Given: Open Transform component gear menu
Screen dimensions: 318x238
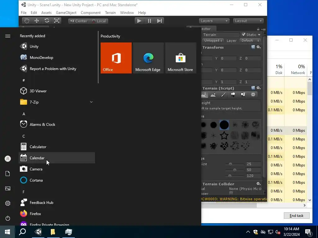Looking at the screenshot, I should 258,47.
